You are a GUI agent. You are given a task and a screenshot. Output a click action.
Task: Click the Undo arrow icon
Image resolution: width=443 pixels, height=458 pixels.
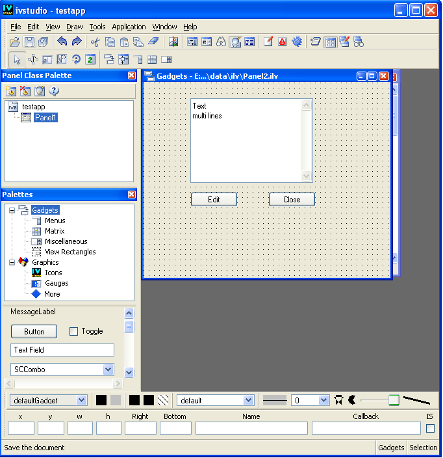[x=62, y=42]
